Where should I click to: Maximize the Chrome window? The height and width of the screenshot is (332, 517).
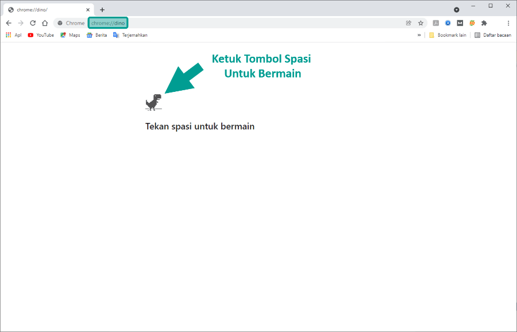[x=491, y=6]
